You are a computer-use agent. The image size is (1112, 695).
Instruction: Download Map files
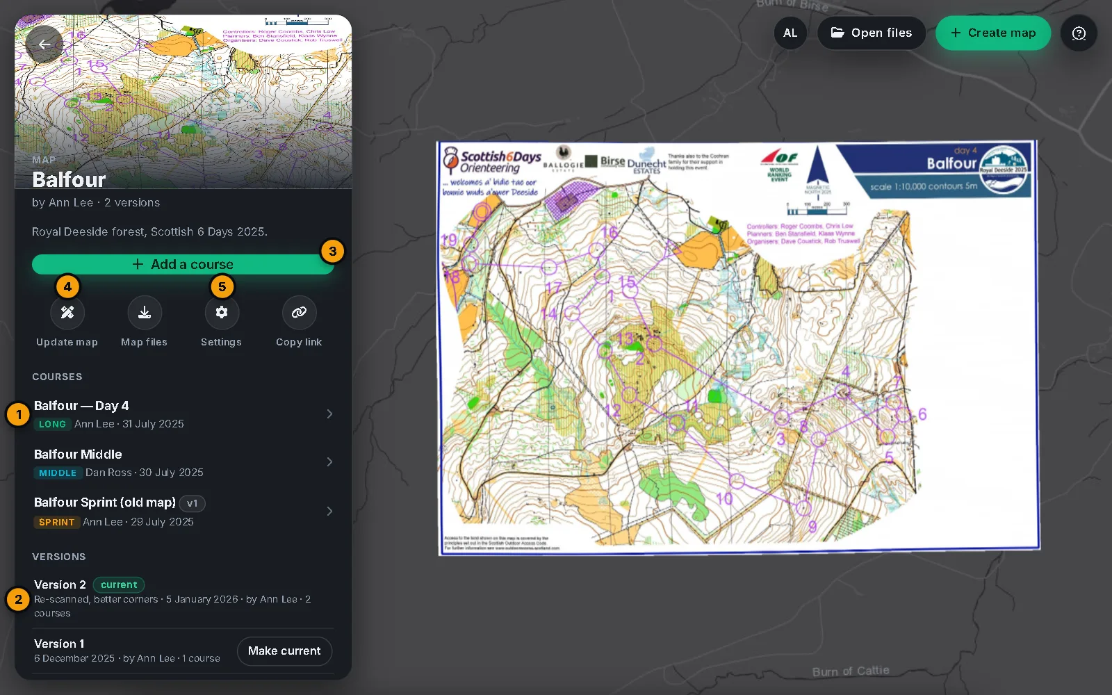pos(145,313)
